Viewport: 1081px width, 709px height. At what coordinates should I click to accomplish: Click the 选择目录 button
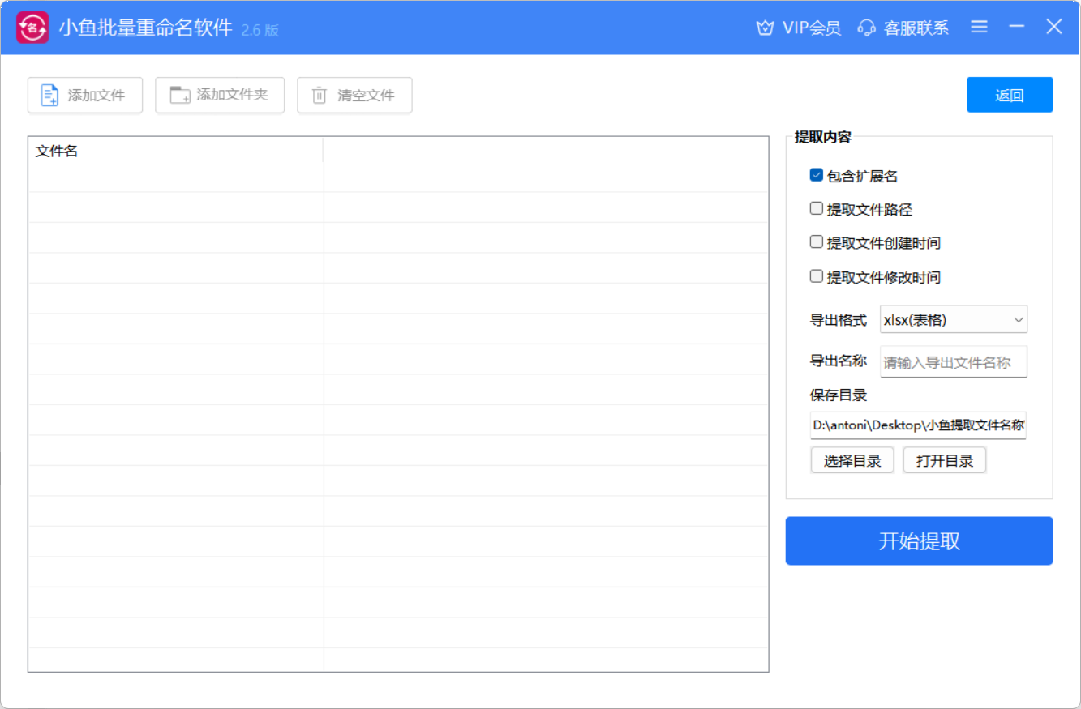point(852,461)
